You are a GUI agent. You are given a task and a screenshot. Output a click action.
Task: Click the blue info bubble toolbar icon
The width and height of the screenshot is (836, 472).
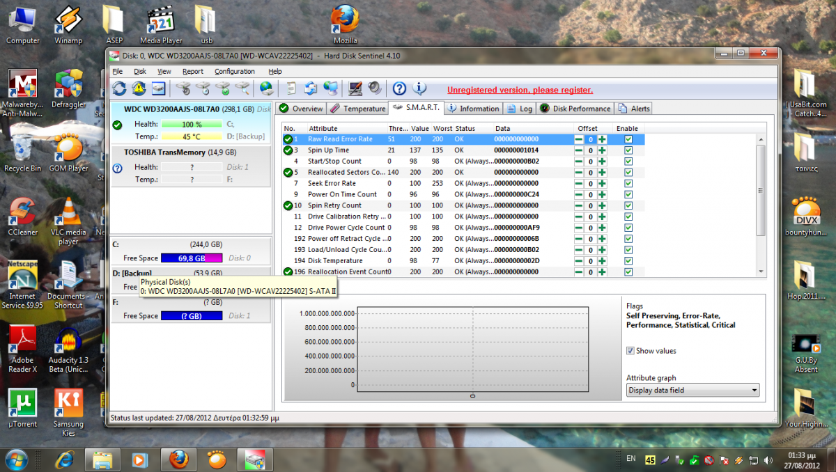click(419, 88)
